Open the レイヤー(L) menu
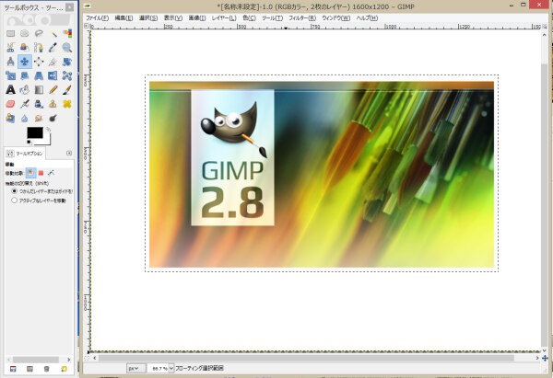This screenshot has height=378, width=553. [224, 18]
